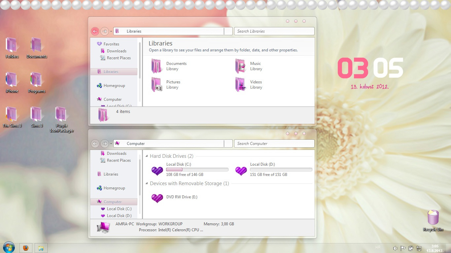The width and height of the screenshot is (451, 253).
Task: Launch Firefox from the taskbar
Action: [x=25, y=248]
